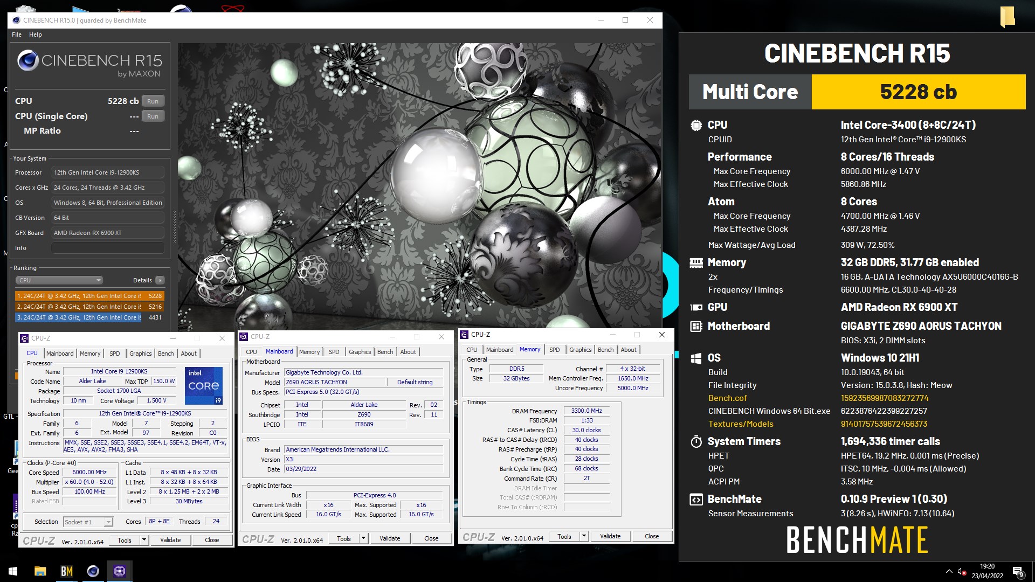
Task: Open Bench tab in CPU-Z Mainboard window
Action: point(385,352)
